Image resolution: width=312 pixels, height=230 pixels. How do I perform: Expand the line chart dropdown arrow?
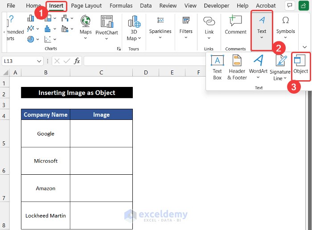[x=37, y=29]
